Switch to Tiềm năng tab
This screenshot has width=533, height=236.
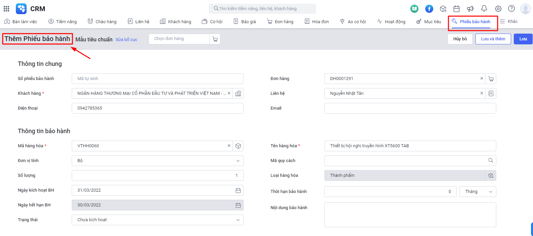click(x=63, y=22)
